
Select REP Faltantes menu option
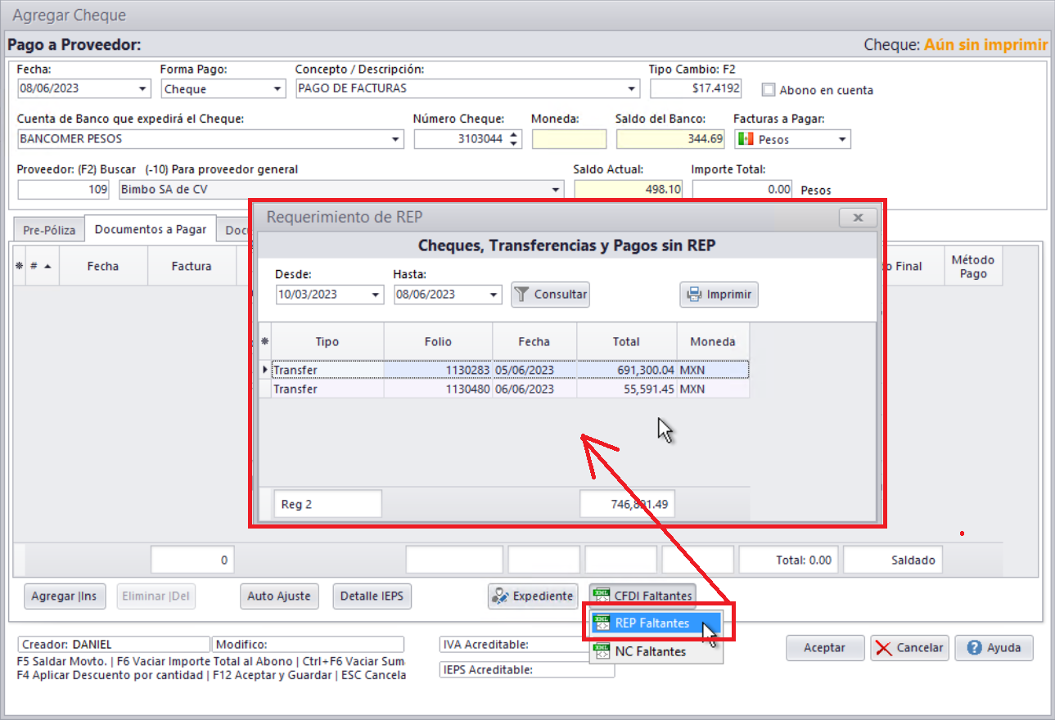pyautogui.click(x=651, y=623)
